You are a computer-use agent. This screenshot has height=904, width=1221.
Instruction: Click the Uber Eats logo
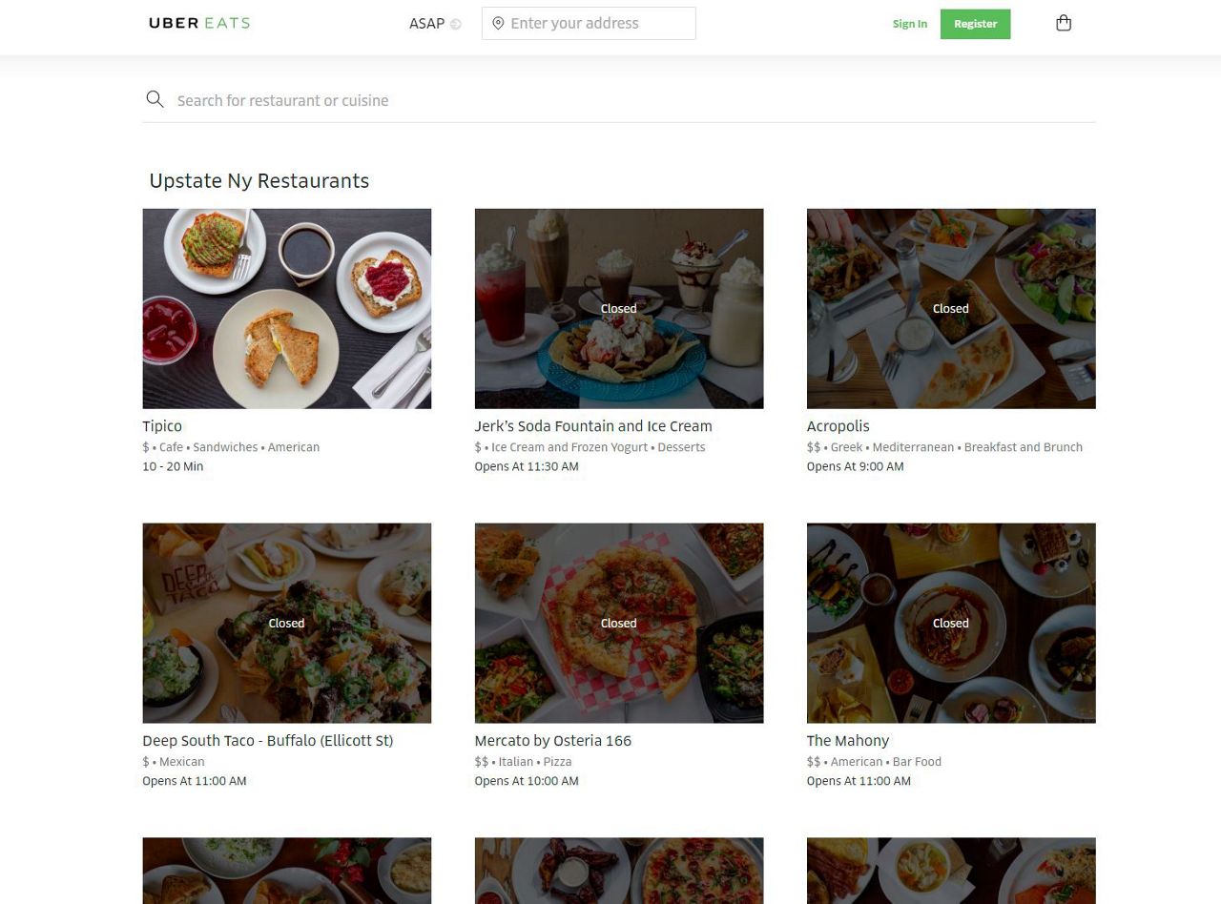(199, 23)
